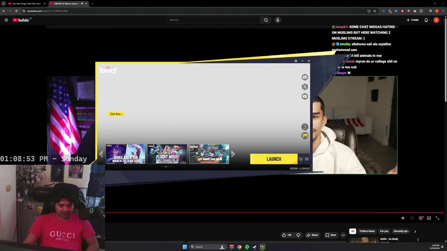The image size is (447, 251).
Task: Open the YouTube guide hamburger menu
Action: tap(6, 20)
